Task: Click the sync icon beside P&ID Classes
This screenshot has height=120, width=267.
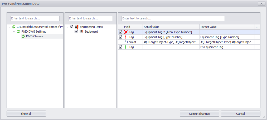Action: [23, 36]
